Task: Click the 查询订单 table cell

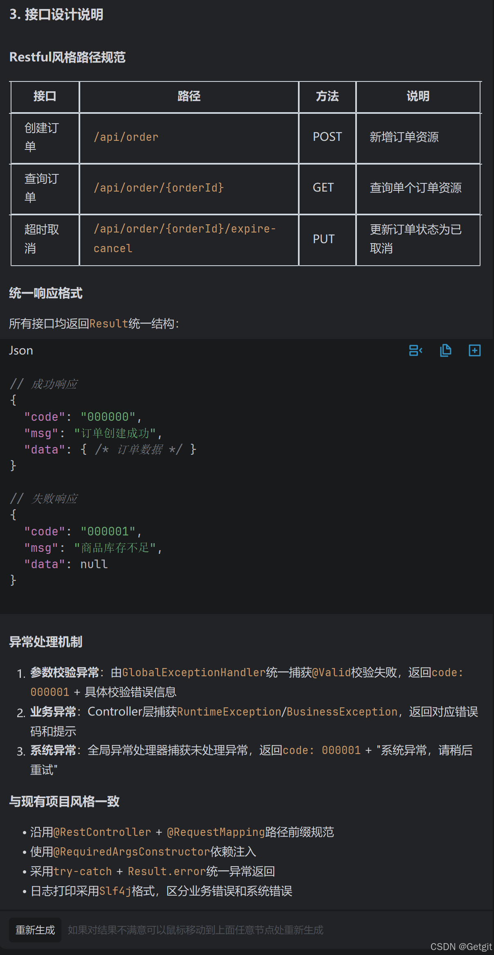Action: click(x=45, y=188)
